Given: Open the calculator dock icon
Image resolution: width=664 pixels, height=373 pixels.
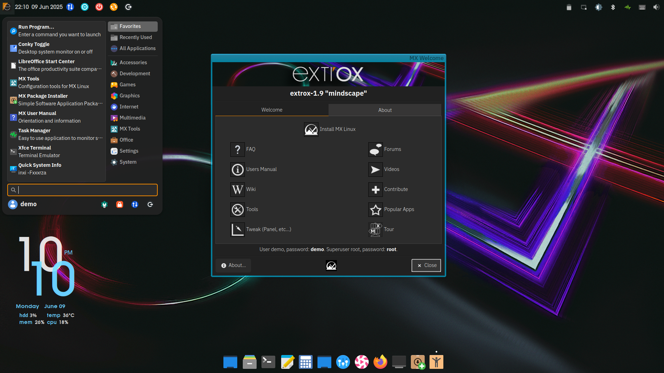Looking at the screenshot, I should [x=306, y=362].
